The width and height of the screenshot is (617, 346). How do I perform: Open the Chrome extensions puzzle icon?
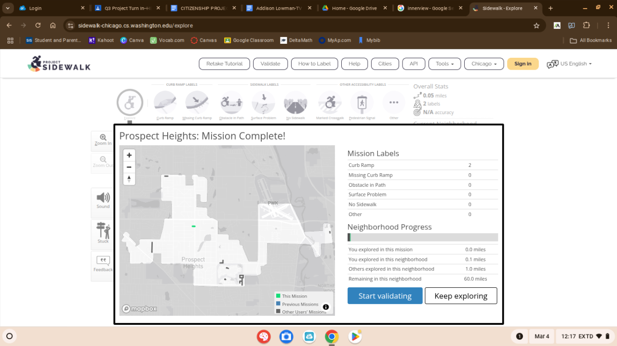pyautogui.click(x=587, y=26)
